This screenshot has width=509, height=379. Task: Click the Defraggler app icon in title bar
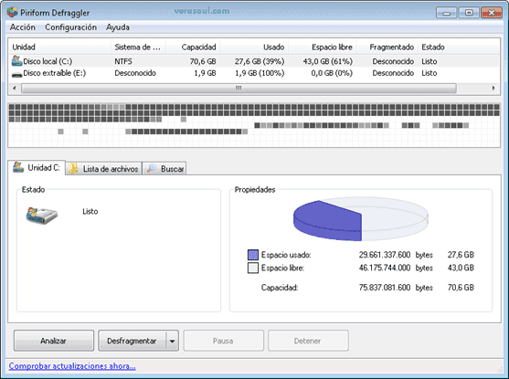click(x=12, y=12)
